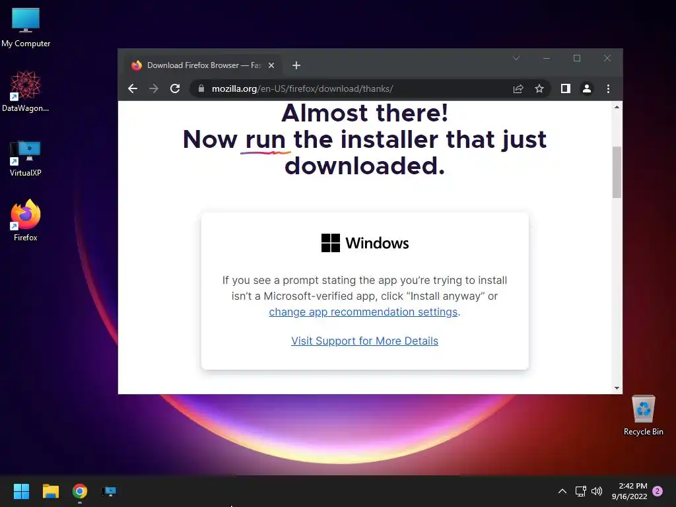Select the Download Firefox Browser tab
The image size is (676, 507).
(x=203, y=65)
